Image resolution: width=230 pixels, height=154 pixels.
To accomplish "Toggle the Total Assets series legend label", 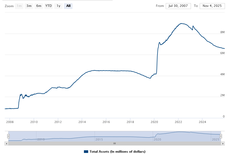I will 117,152.
